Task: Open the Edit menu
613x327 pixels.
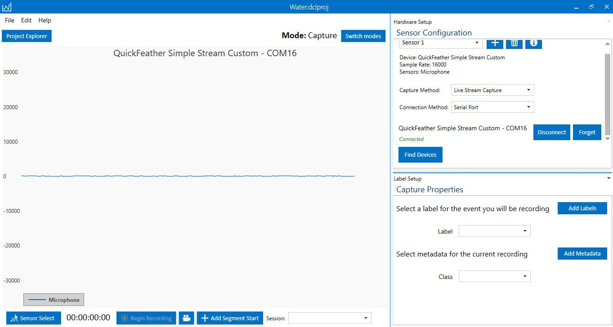Action: (26, 20)
